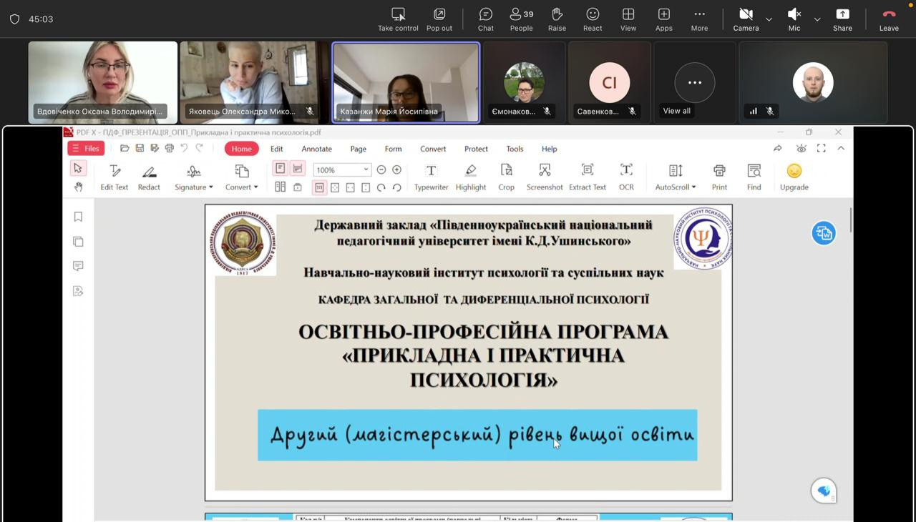
Task: Open the Annotate tab
Action: (316, 149)
